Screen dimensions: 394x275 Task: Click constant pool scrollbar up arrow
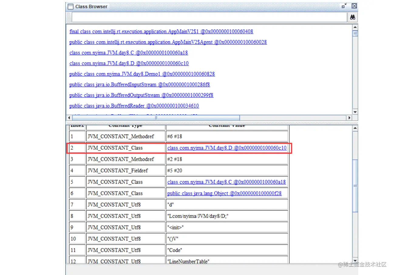point(355,128)
